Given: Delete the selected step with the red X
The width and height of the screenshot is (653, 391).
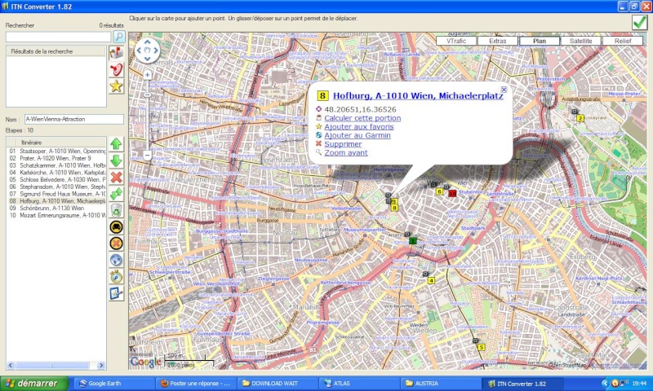Looking at the screenshot, I should [116, 178].
